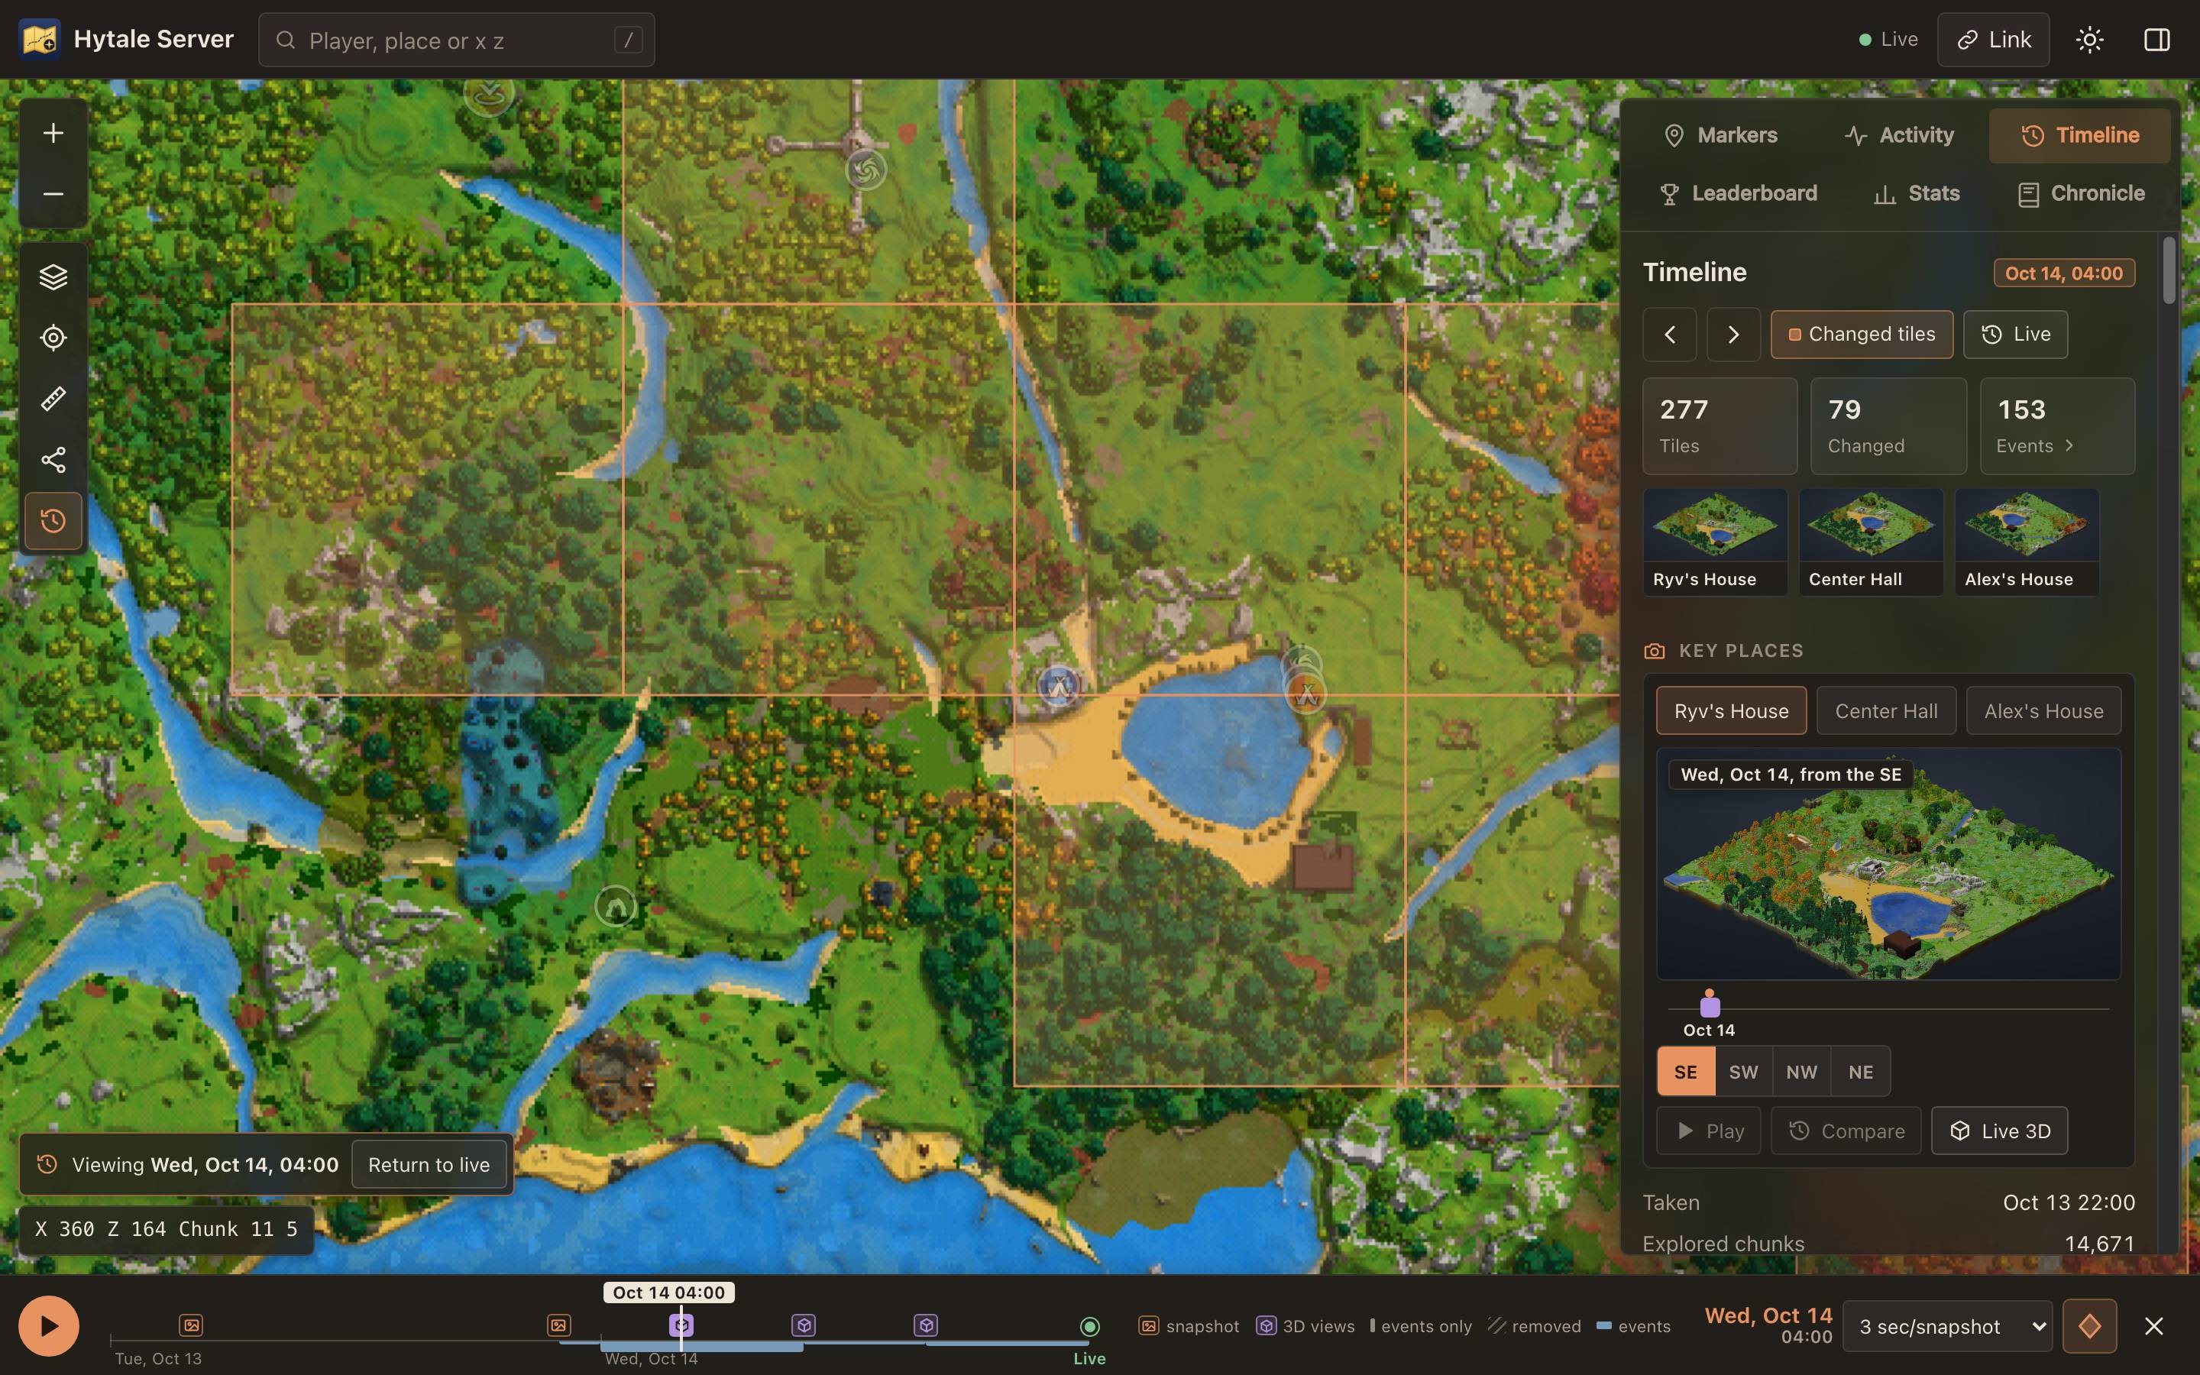Viewport: 2200px width, 1375px height.
Task: Click the Hytale Server logo icon
Action: click(40, 39)
